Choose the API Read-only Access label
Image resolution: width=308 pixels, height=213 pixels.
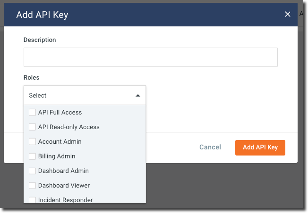click(68, 127)
